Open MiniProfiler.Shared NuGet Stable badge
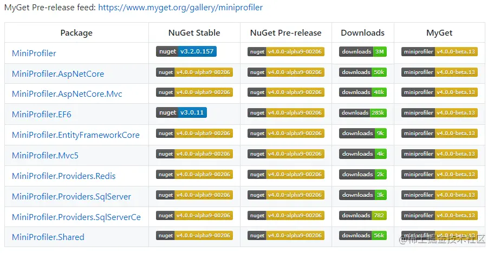 194,235
